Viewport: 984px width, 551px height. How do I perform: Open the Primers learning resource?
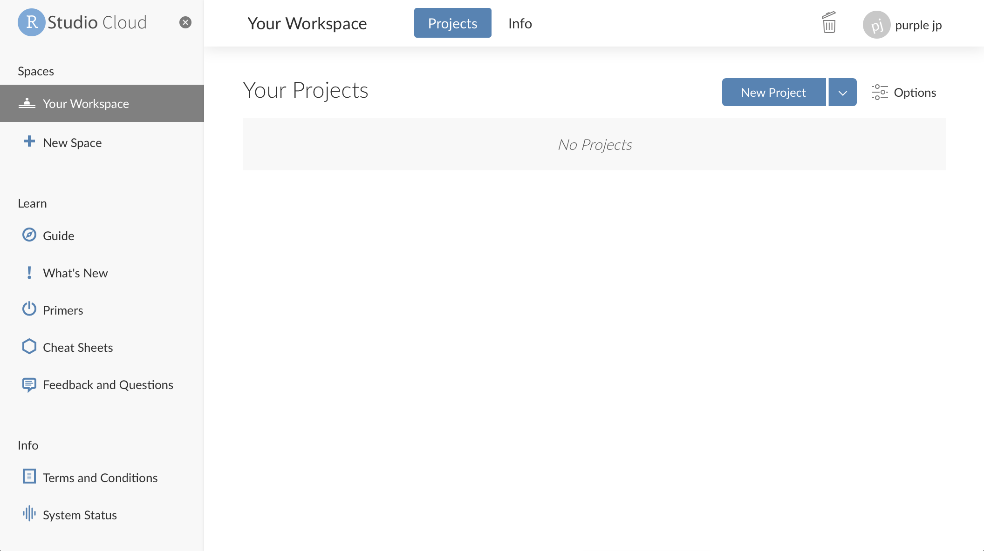click(x=63, y=310)
